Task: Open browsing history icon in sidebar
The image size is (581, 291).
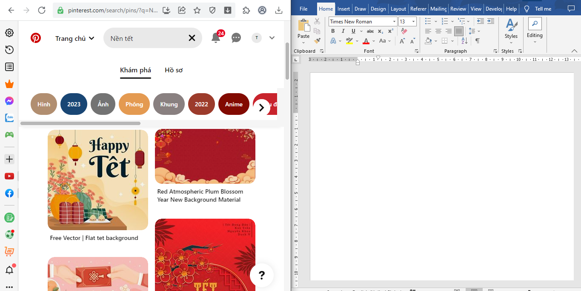Action: (x=9, y=50)
